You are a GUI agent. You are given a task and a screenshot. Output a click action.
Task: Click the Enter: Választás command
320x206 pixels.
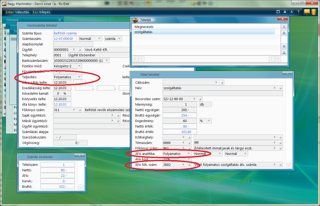[x=17, y=12]
